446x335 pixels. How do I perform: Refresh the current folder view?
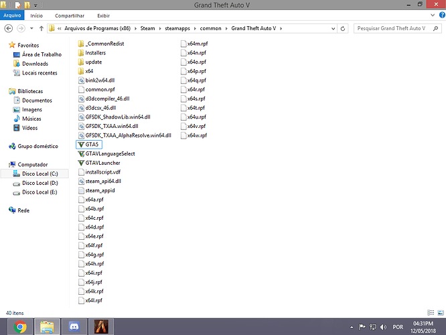point(343,28)
